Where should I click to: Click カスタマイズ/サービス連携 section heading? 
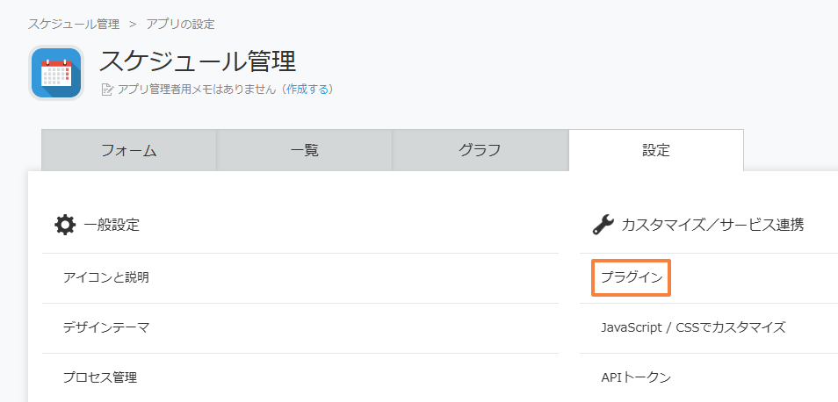pos(712,225)
